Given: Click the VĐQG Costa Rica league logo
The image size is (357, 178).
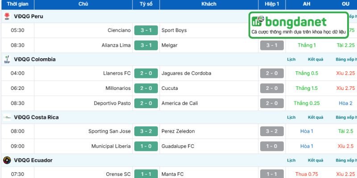Looking at the screenshot, I should (7, 117).
